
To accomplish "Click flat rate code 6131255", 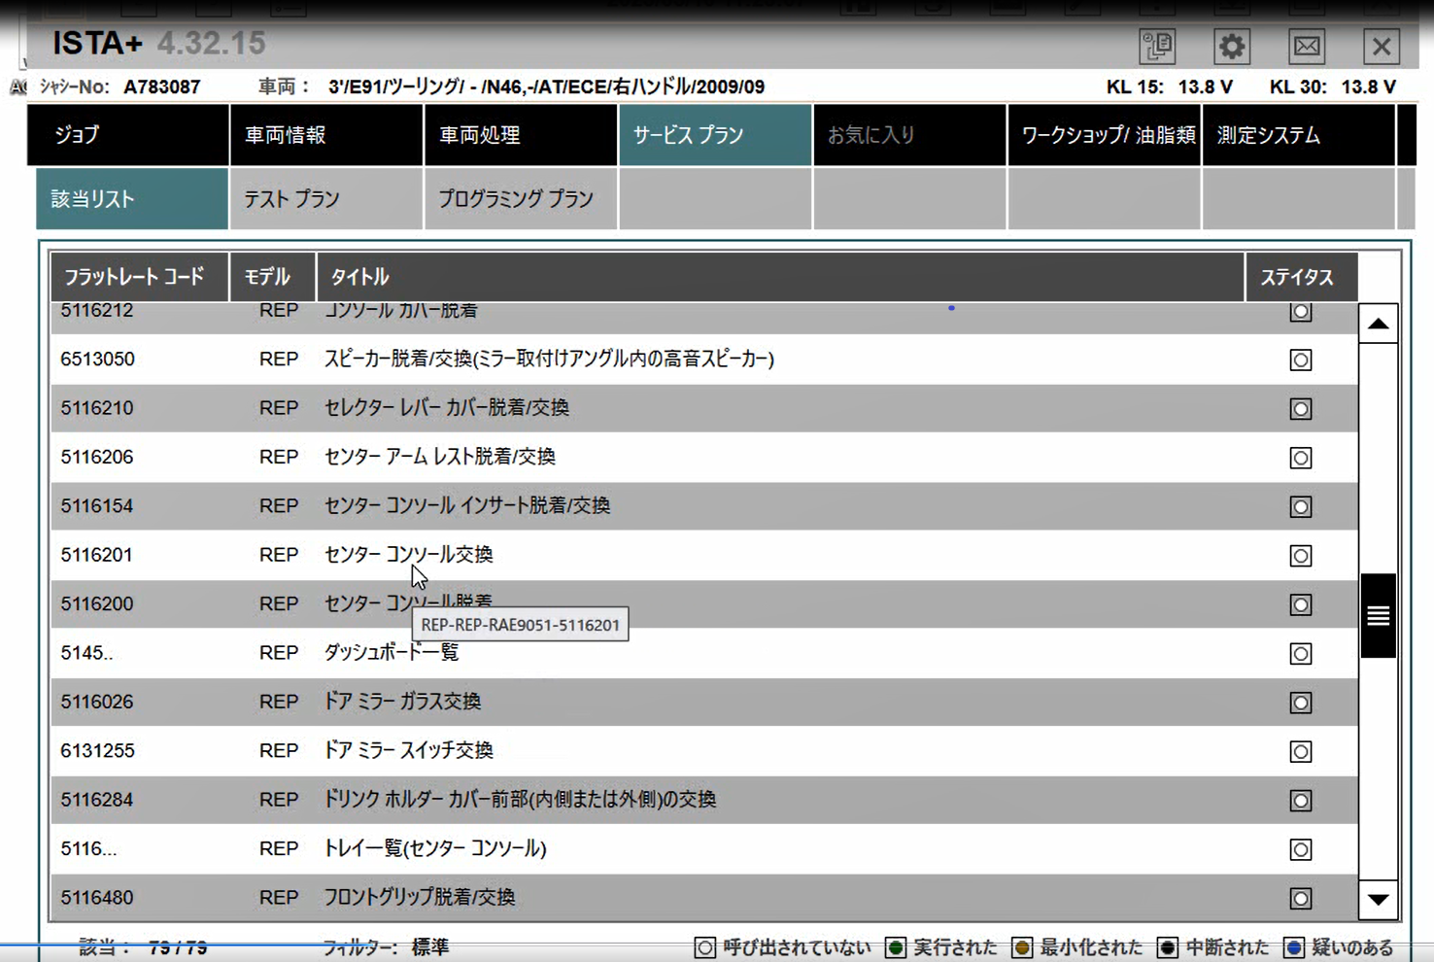I will (97, 750).
